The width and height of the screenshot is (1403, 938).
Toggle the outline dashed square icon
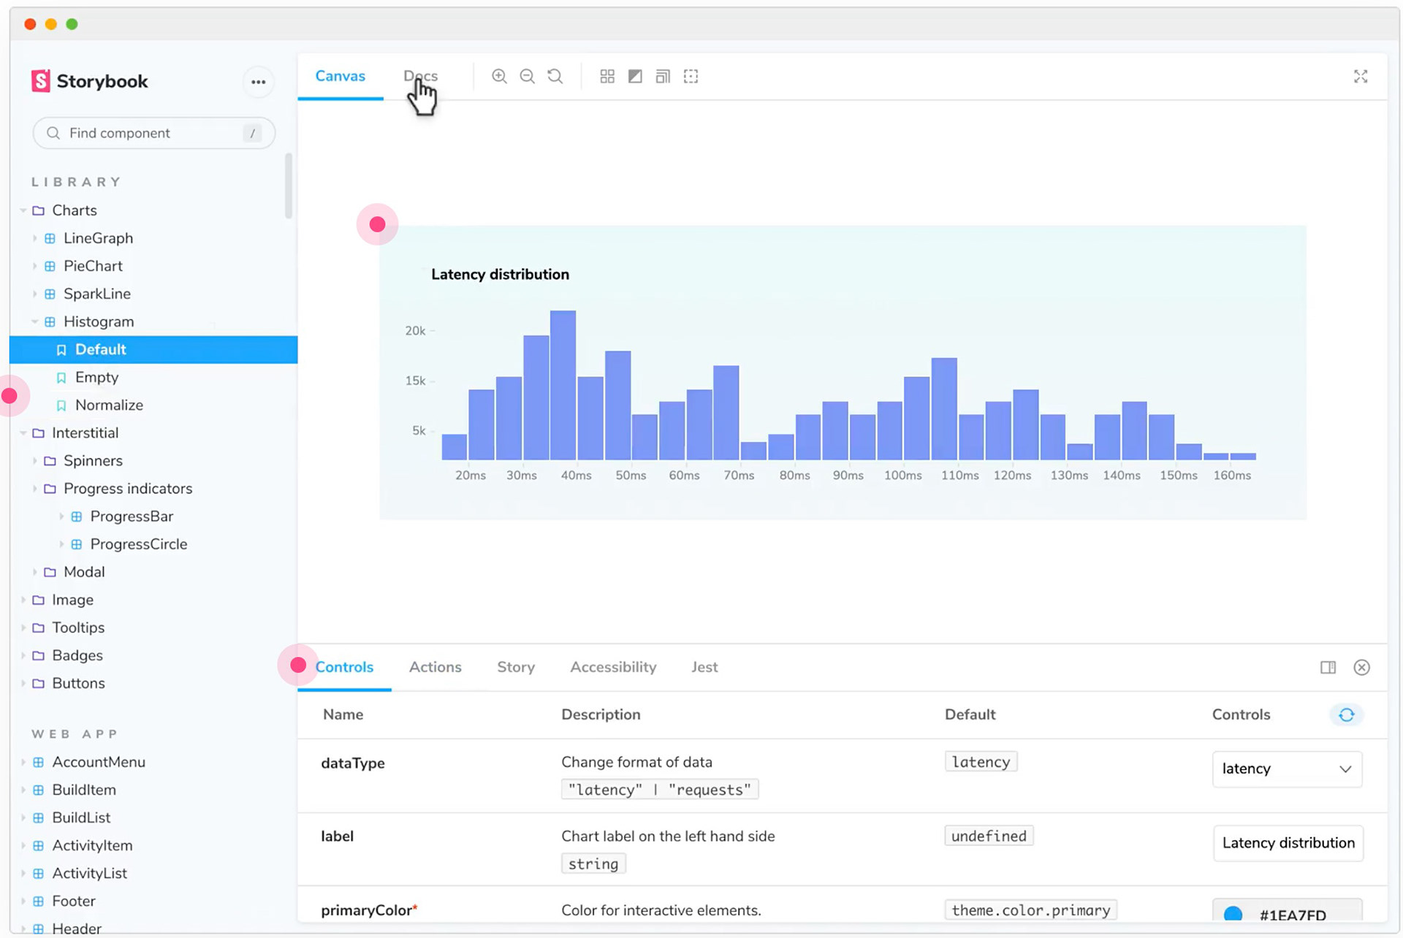click(x=691, y=76)
